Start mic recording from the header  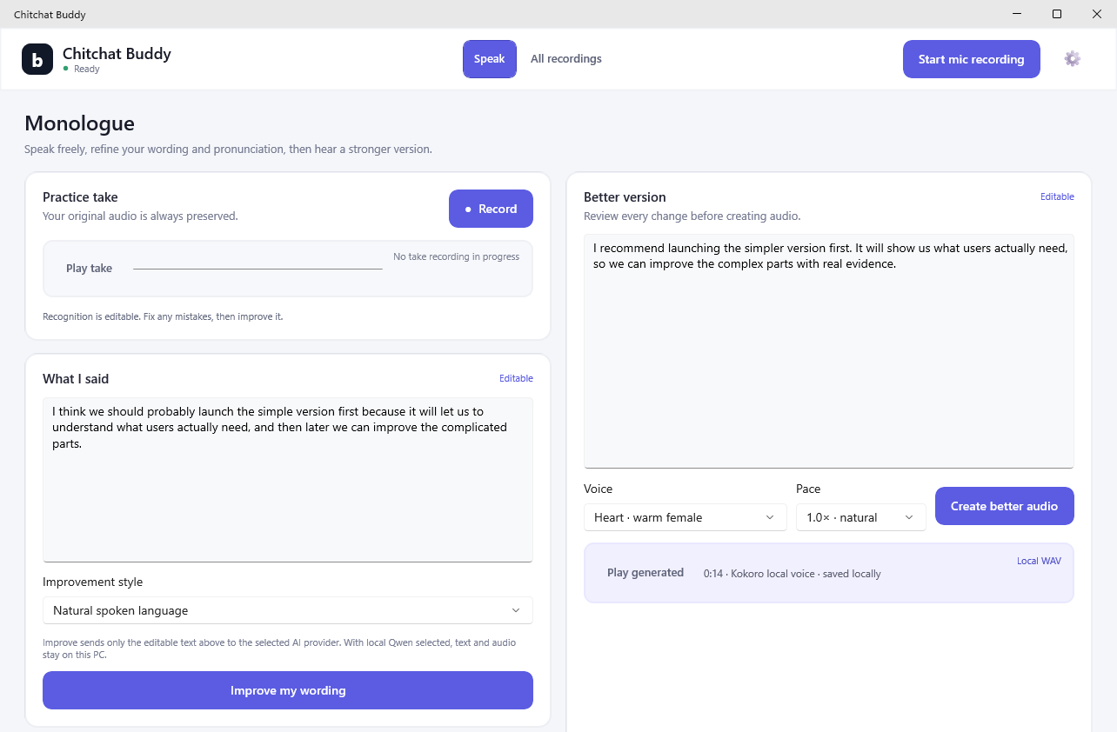click(971, 59)
